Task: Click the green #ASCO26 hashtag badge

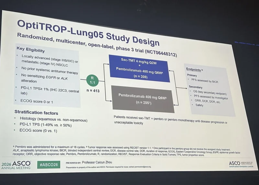Action: [x=49, y=165]
